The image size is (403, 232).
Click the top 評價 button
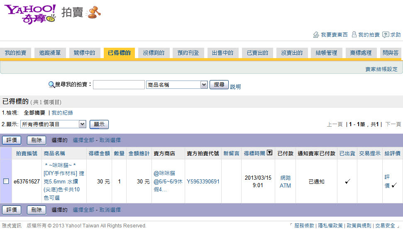click(x=12, y=140)
